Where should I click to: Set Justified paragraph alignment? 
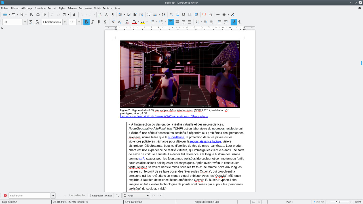189,22
